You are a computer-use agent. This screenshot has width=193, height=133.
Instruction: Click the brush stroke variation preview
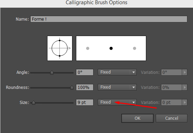(x=111, y=48)
